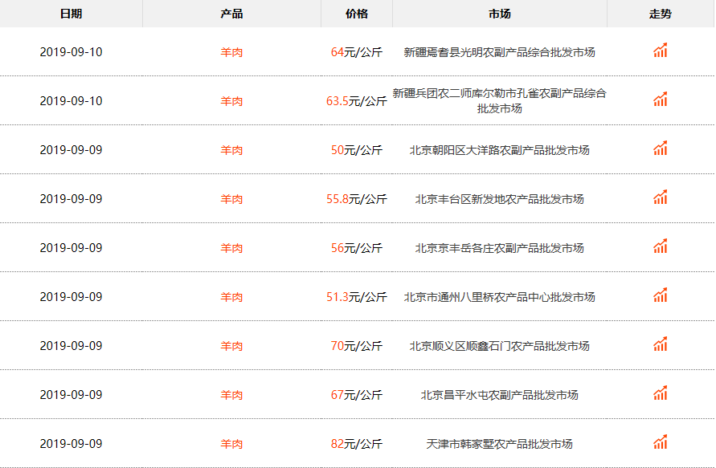Click the 日期 column header
The height and width of the screenshot is (468, 716).
[72, 14]
